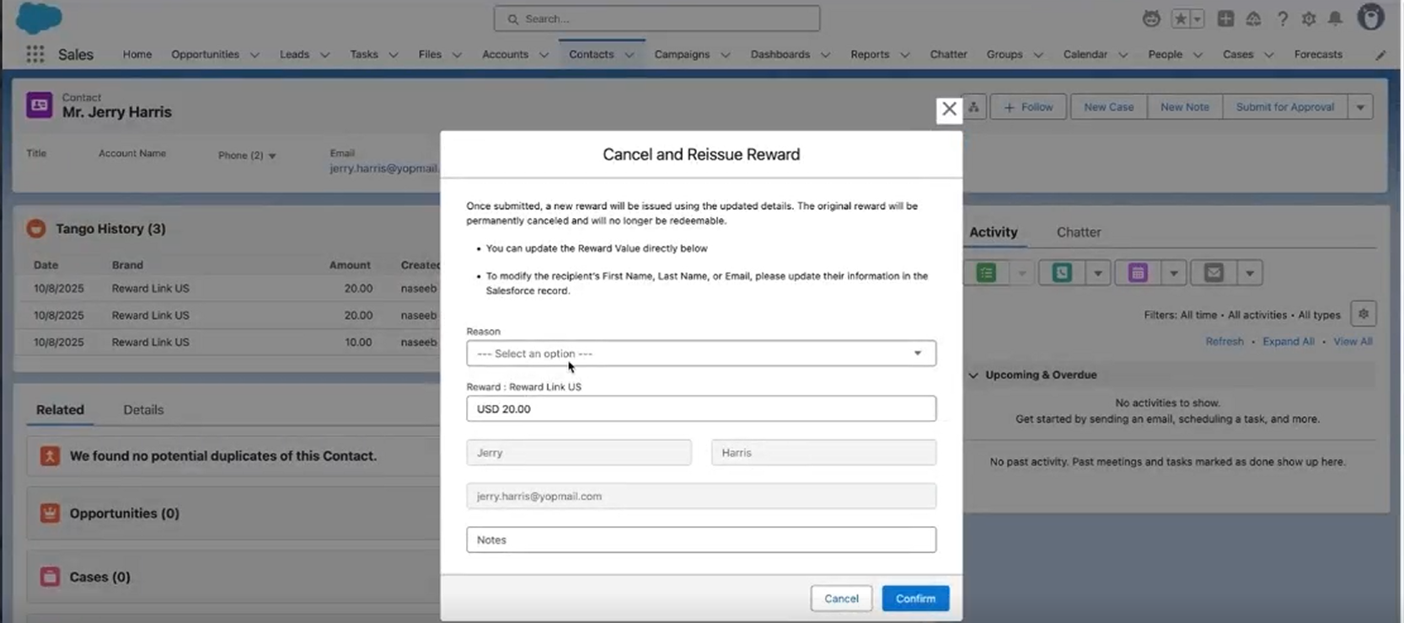Click the purple Contact record icon
The width and height of the screenshot is (1404, 623).
point(39,105)
